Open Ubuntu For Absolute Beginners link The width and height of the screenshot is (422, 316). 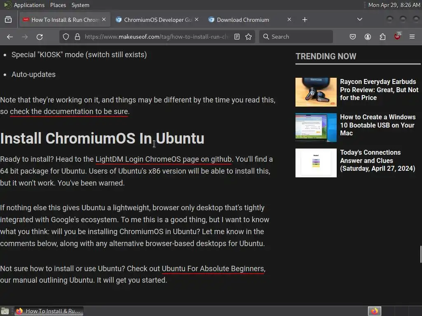213,269
